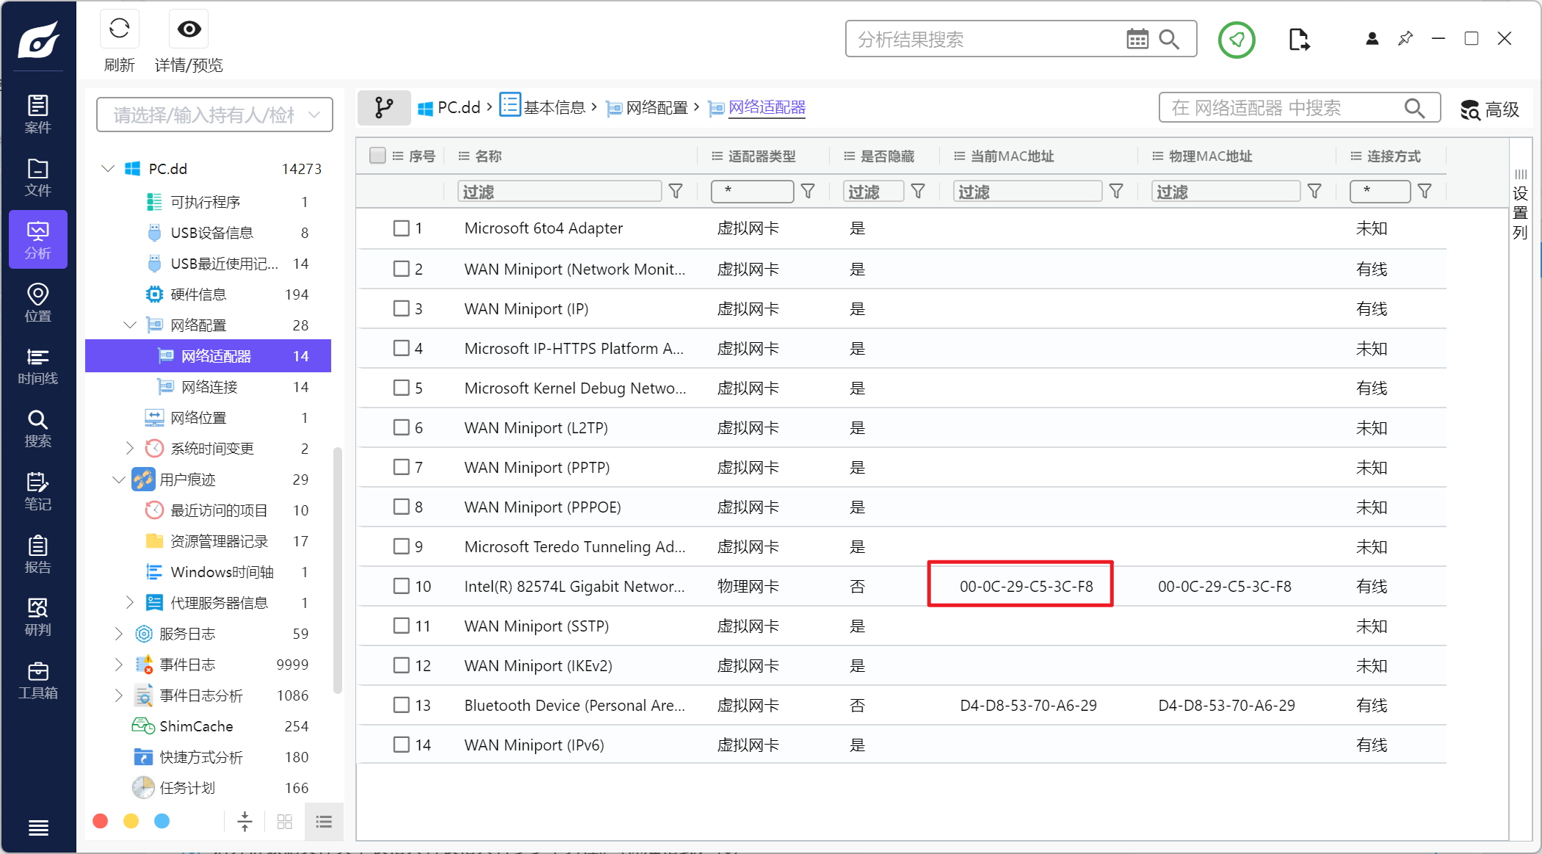The height and width of the screenshot is (854, 1542).
Task: Toggle the select-all checkbox in the table header
Action: pyautogui.click(x=377, y=156)
